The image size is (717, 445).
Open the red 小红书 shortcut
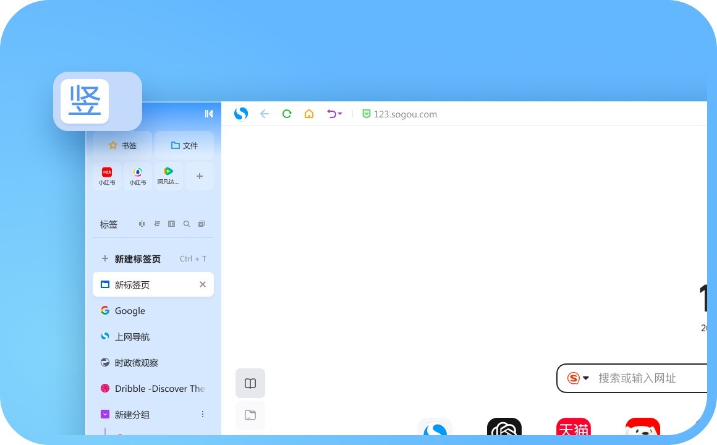pyautogui.click(x=107, y=176)
